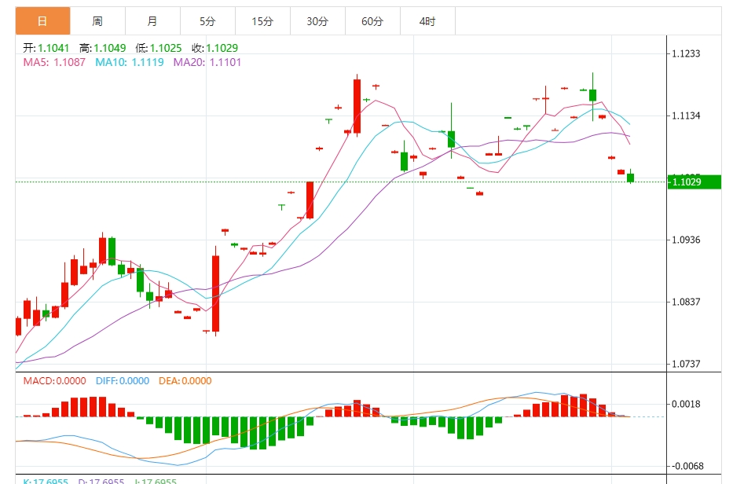Click the 1.0837 price axis label
Image resolution: width=744 pixels, height=484 pixels.
click(686, 302)
